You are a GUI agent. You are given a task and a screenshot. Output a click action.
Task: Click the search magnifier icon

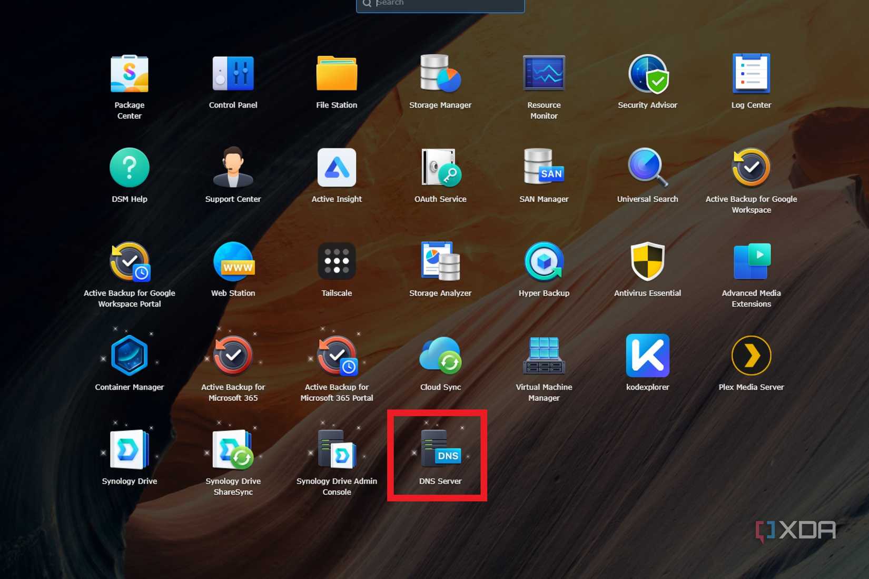[367, 3]
